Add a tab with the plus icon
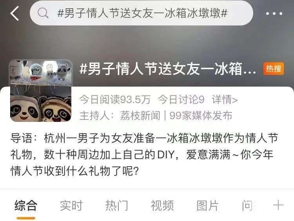This screenshot has height=221, width=294. pos(278,205)
